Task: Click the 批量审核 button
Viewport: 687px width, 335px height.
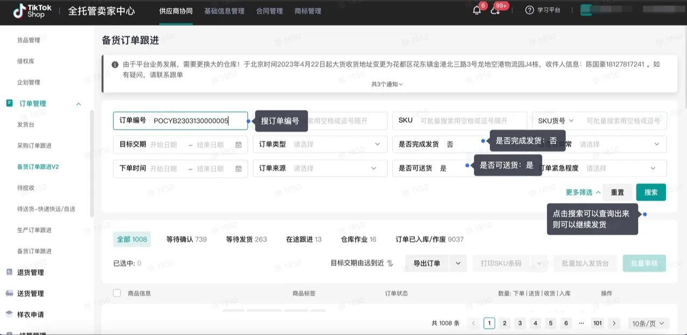Action: tap(644, 263)
